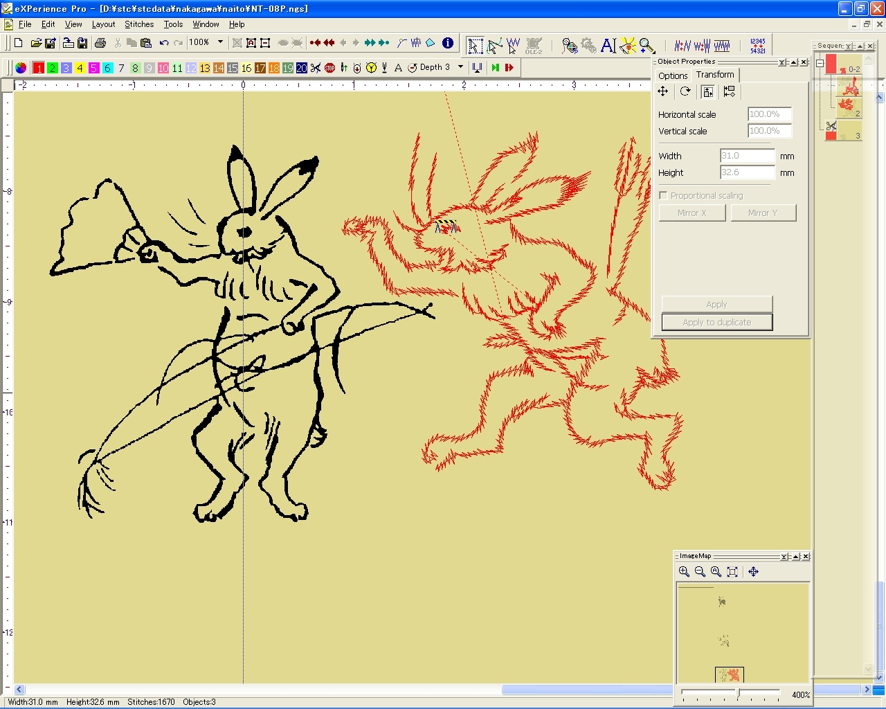Open an existing file via folder icon
This screenshot has height=709, width=886.
click(x=36, y=43)
